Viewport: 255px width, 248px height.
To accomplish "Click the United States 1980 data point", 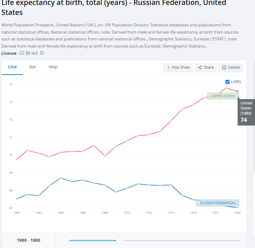I will pyautogui.click(x=237, y=91).
